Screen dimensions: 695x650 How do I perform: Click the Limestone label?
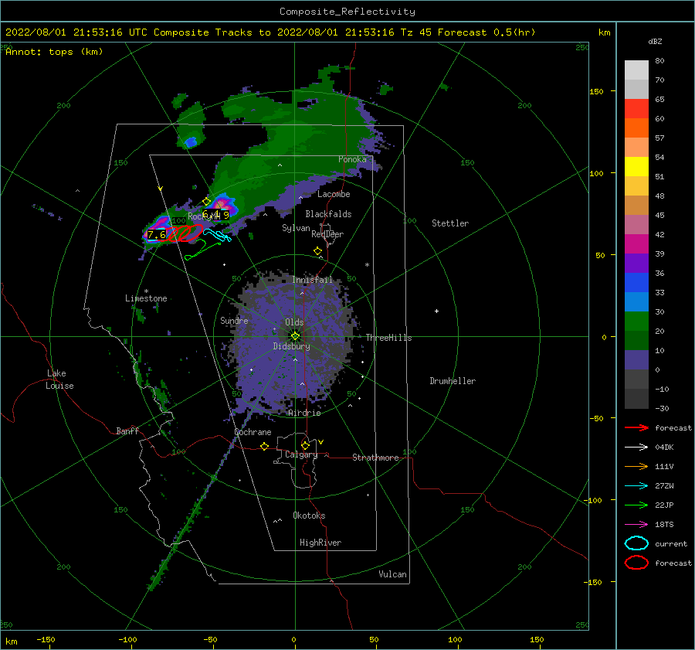tap(146, 298)
